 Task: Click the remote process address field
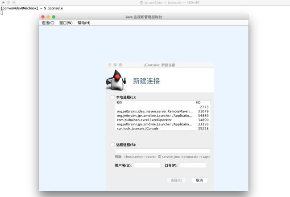[163, 151]
